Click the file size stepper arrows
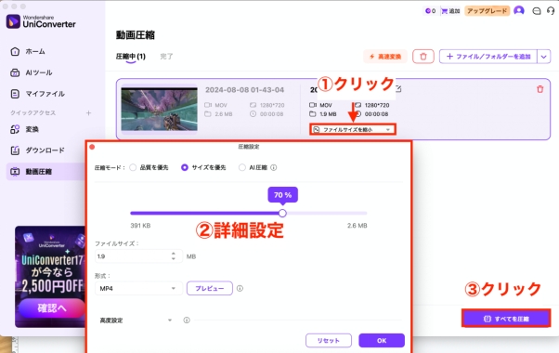This screenshot has height=353, width=559. point(174,256)
